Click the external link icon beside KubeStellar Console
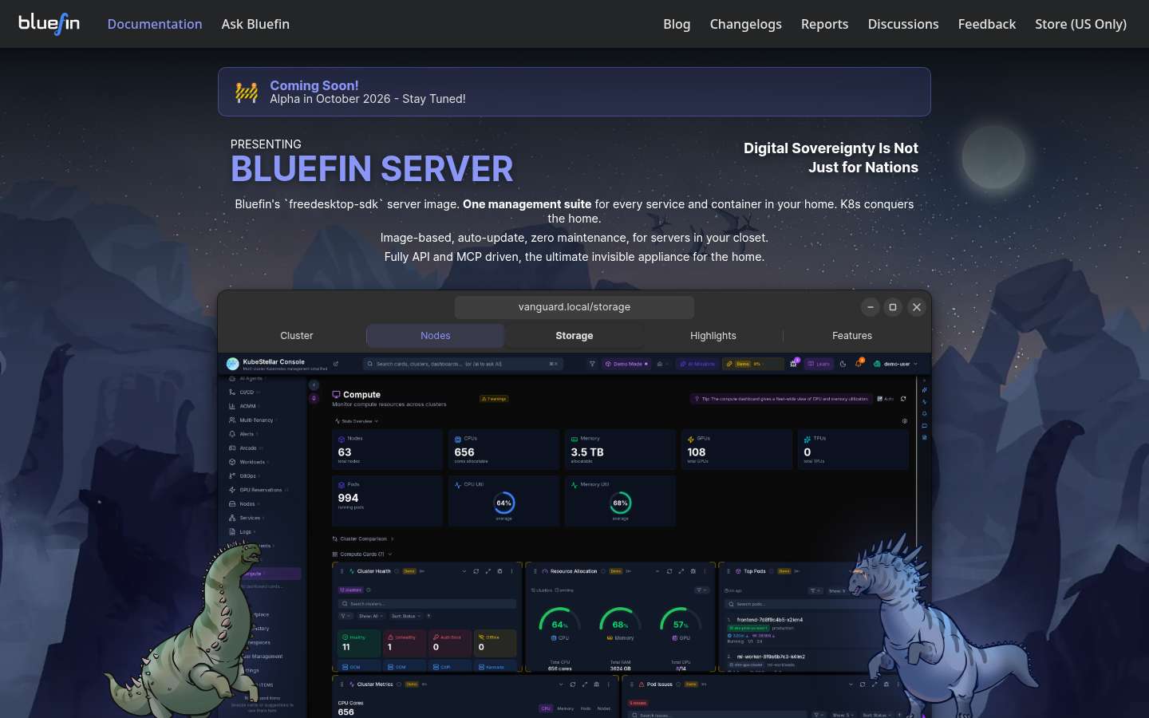The width and height of the screenshot is (1149, 718). 336,364
